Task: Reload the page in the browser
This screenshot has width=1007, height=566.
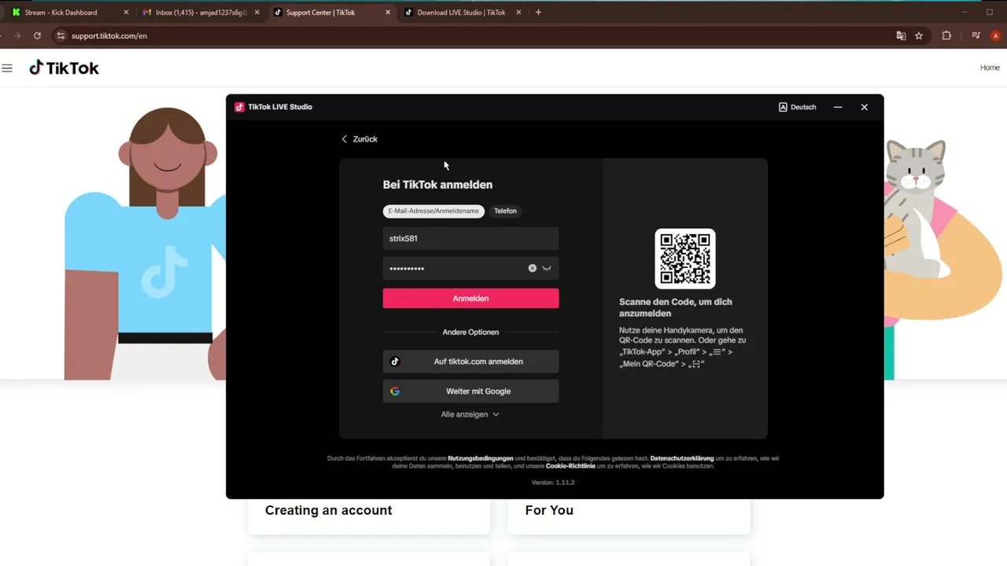Action: 37,35
